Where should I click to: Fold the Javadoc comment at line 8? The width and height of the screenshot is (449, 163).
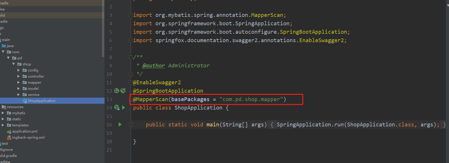click(131, 57)
